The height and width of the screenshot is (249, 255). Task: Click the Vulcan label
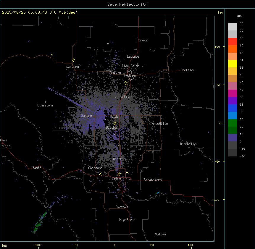click(x=161, y=234)
